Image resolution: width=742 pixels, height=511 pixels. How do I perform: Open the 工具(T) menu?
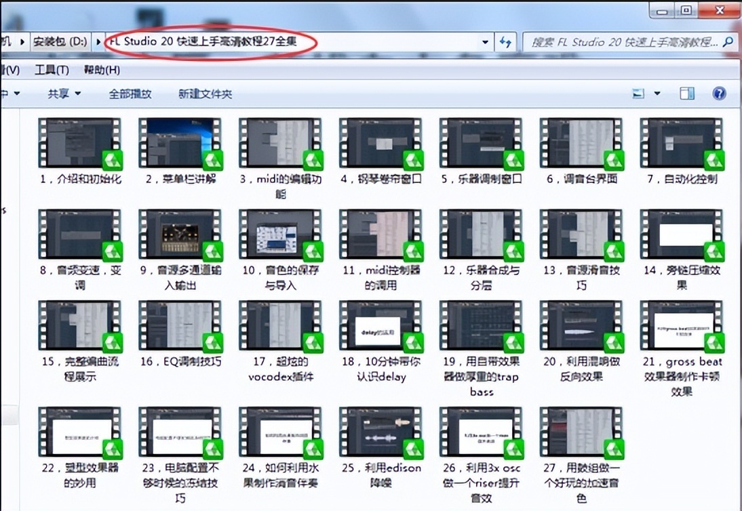(x=52, y=70)
